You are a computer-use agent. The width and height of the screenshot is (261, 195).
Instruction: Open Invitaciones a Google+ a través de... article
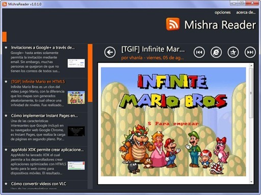43,47
